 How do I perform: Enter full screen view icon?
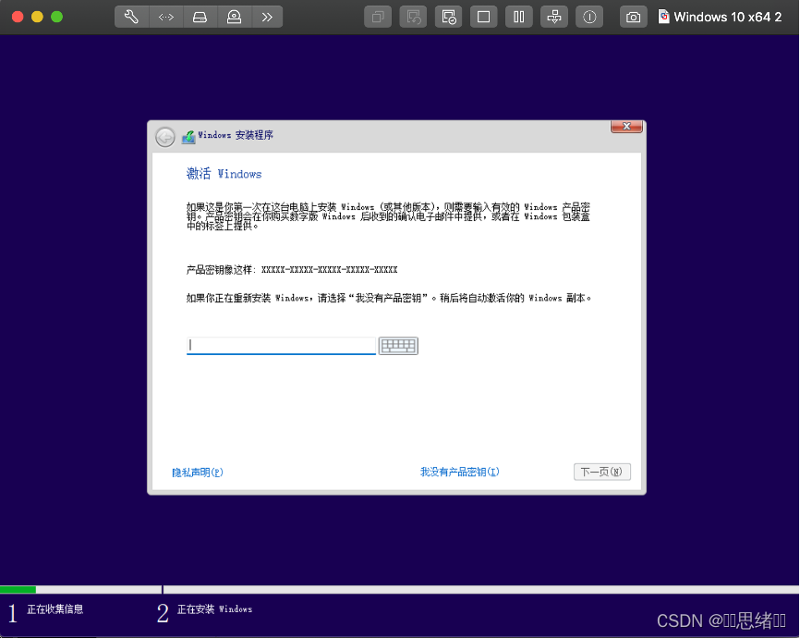484,17
